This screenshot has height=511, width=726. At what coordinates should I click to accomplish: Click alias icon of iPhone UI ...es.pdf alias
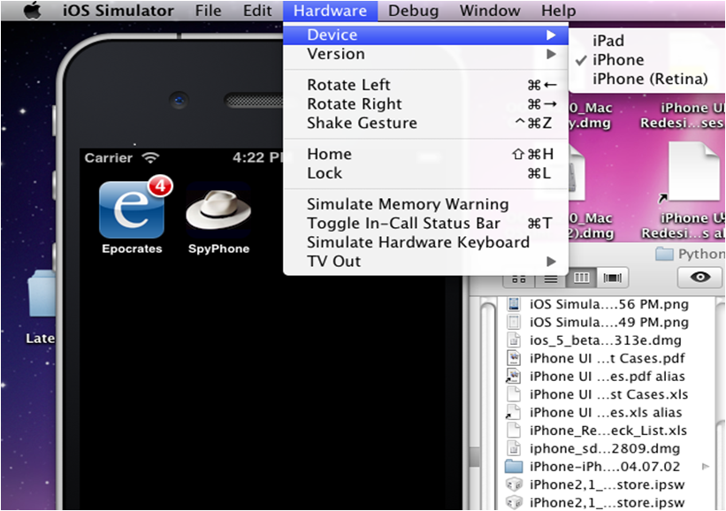tap(513, 377)
